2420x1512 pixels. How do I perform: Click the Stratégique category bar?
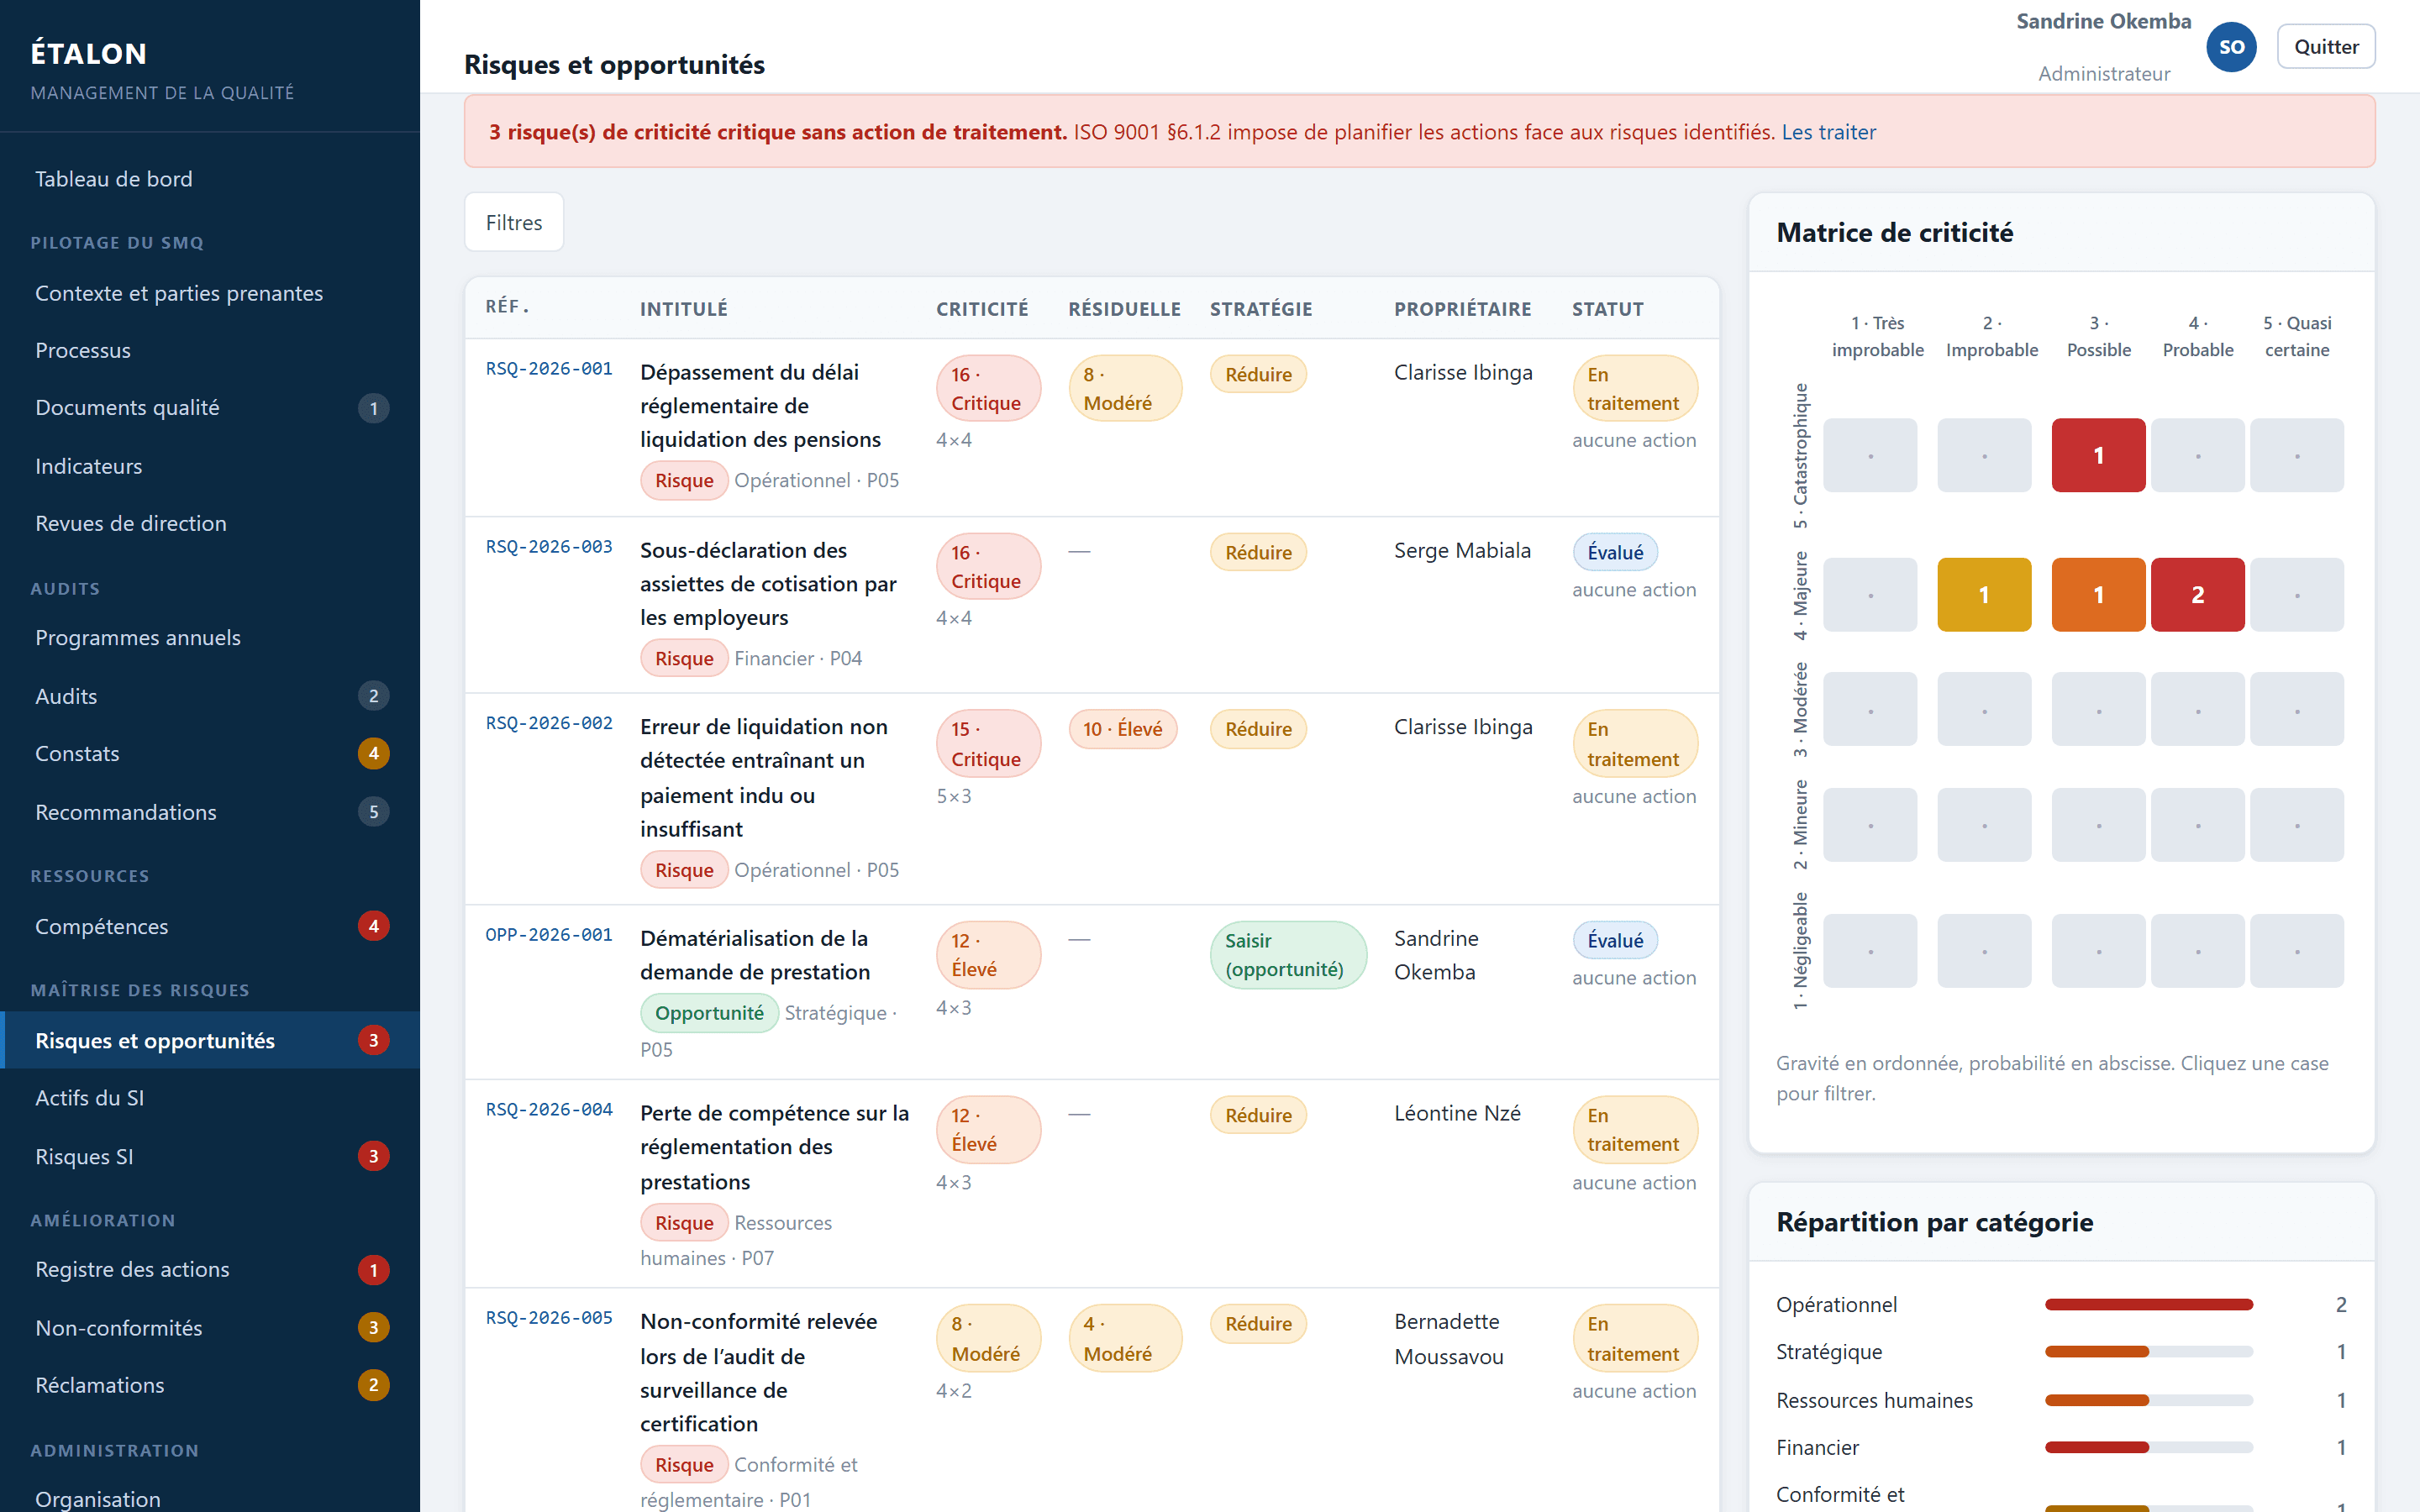tap(2148, 1352)
